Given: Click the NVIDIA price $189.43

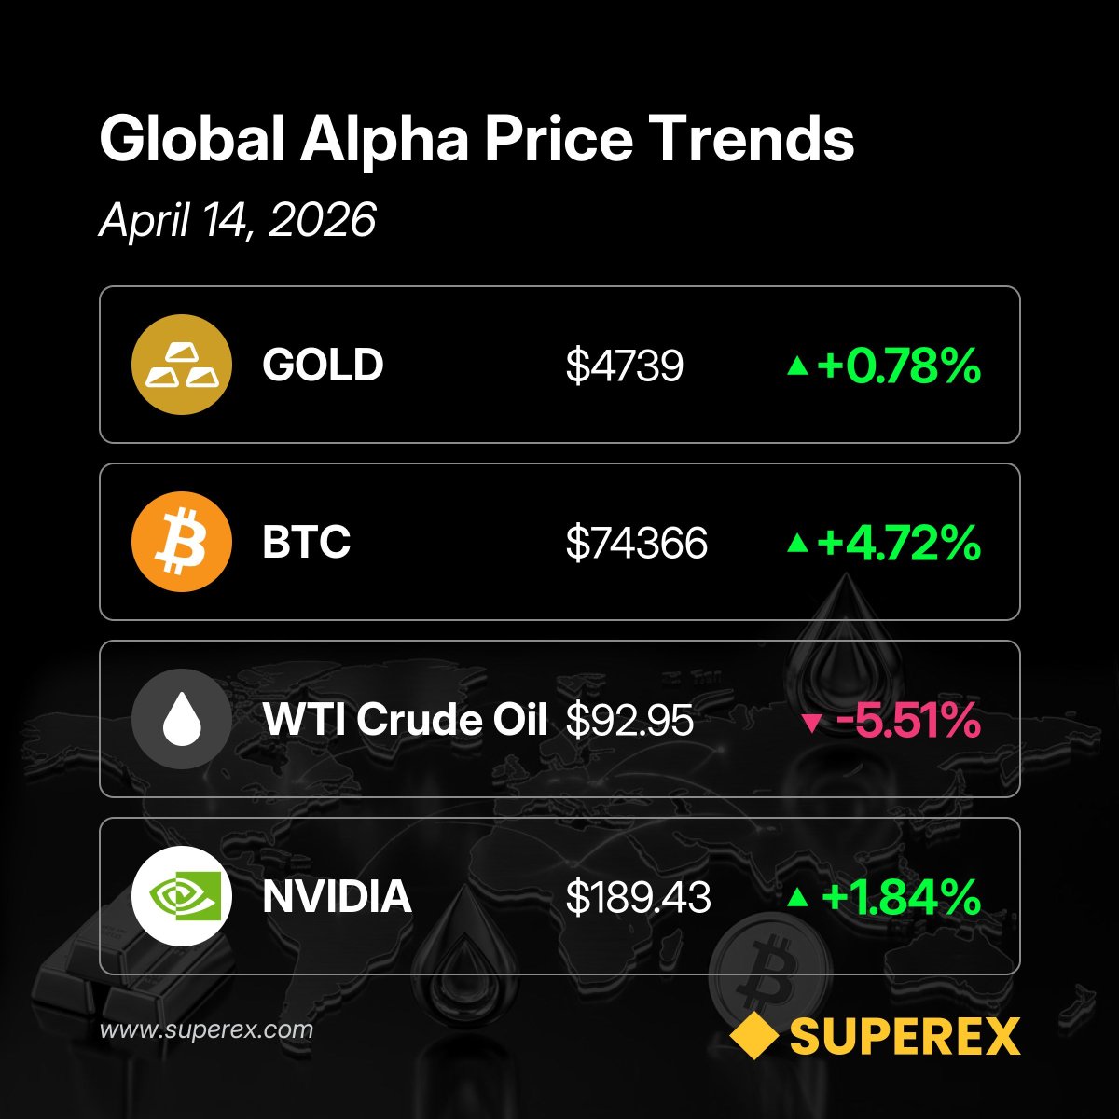Looking at the screenshot, I should point(638,897).
